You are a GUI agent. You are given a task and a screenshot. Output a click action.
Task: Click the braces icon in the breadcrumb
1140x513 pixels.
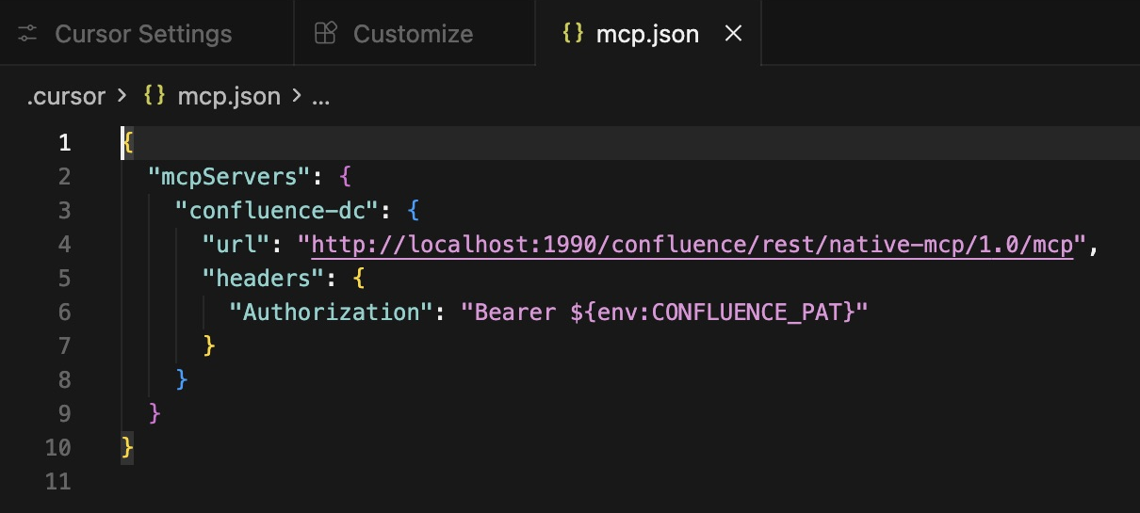[x=155, y=96]
